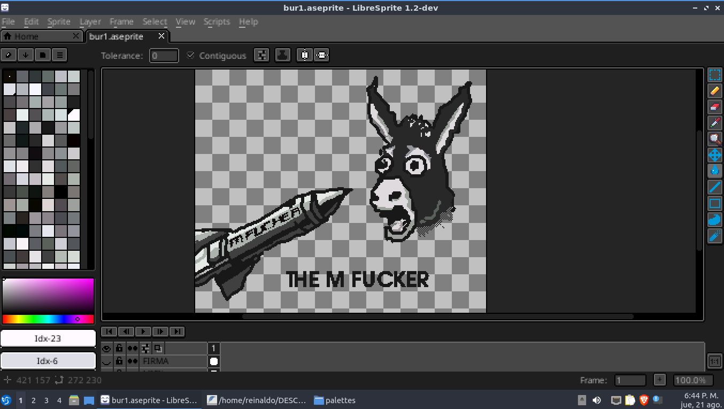Select the Rectangular Marquee tool

tap(715, 75)
